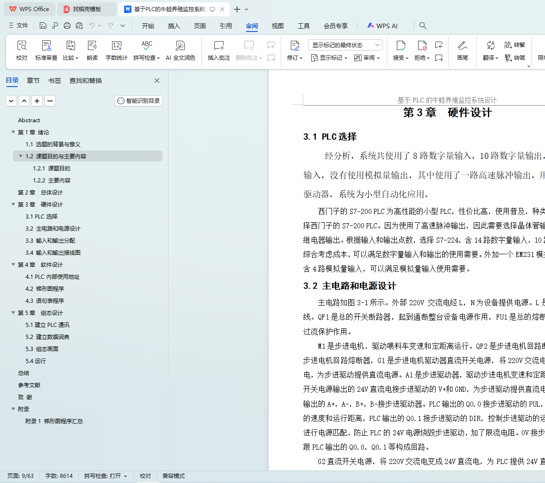The image size is (545, 483).
Task: Click the WPS AI button
Action: click(382, 26)
